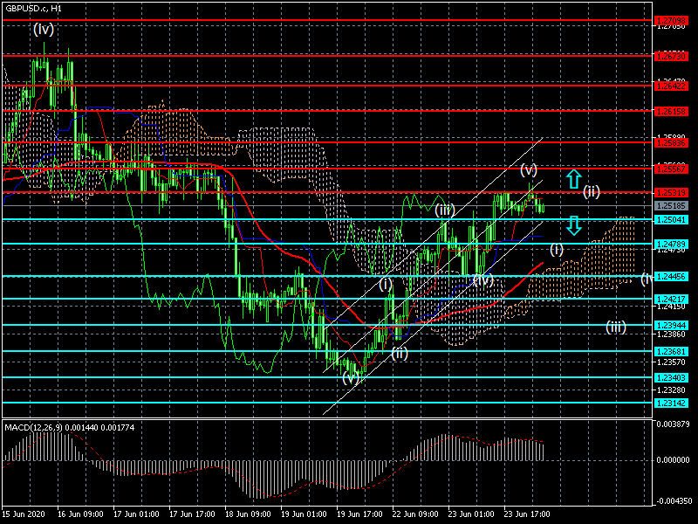Select the 1.25041 cyan support label
Viewport: 698px width, 524px height.
tap(670, 219)
